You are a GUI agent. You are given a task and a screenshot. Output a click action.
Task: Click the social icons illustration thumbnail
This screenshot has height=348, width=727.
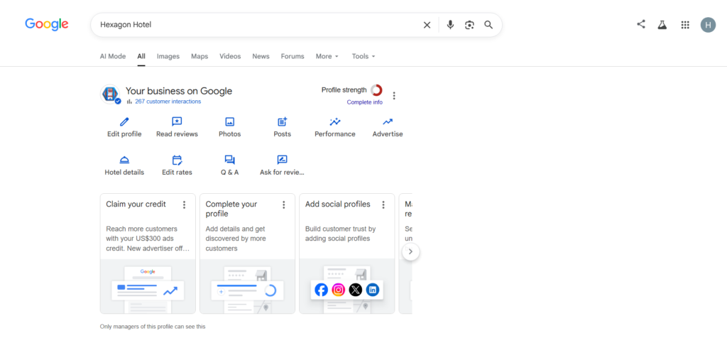(346, 287)
